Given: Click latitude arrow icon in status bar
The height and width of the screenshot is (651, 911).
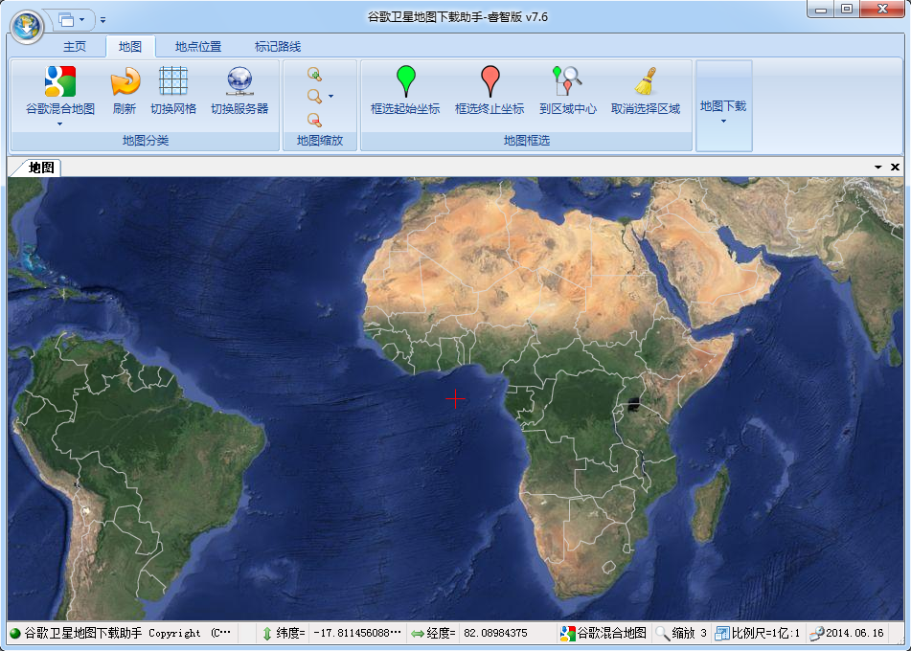Looking at the screenshot, I should pos(266,633).
